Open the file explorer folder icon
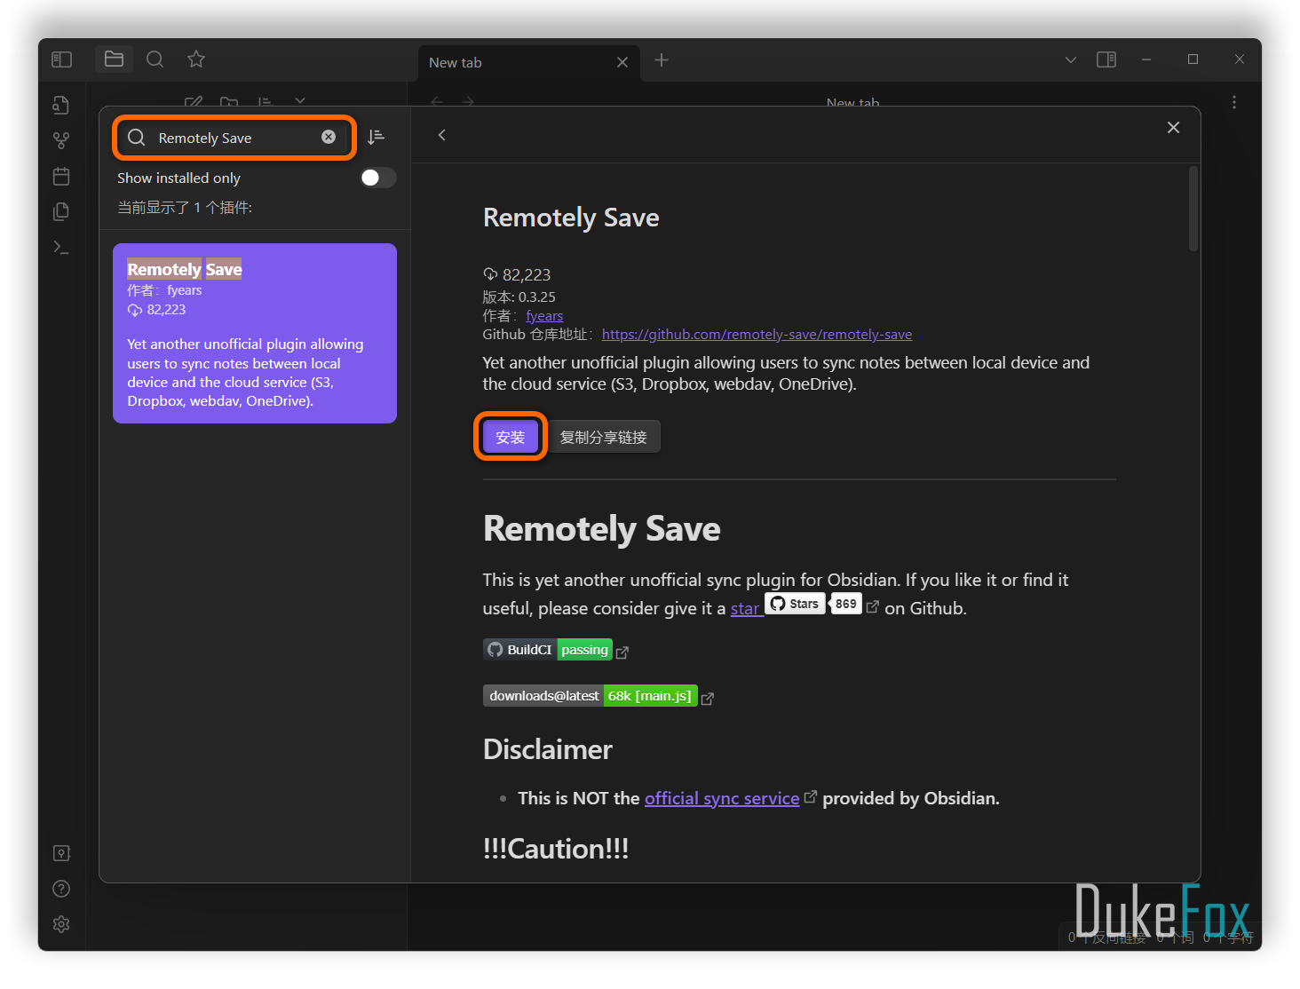Image resolution: width=1300 pixels, height=989 pixels. click(114, 59)
